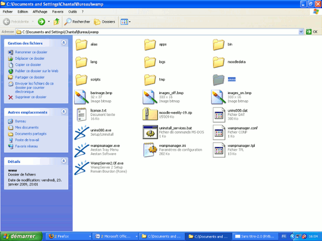Viewport: 322px width, 241px height.
Task: Click Publier ce dossier sur le Web
Action: click(x=36, y=71)
